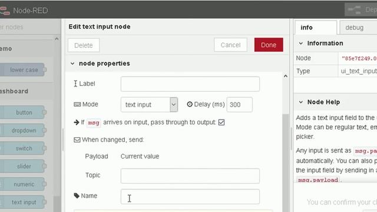This screenshot has height=212, width=377.
Task: Click the Deploy button
Action: click(x=361, y=9)
